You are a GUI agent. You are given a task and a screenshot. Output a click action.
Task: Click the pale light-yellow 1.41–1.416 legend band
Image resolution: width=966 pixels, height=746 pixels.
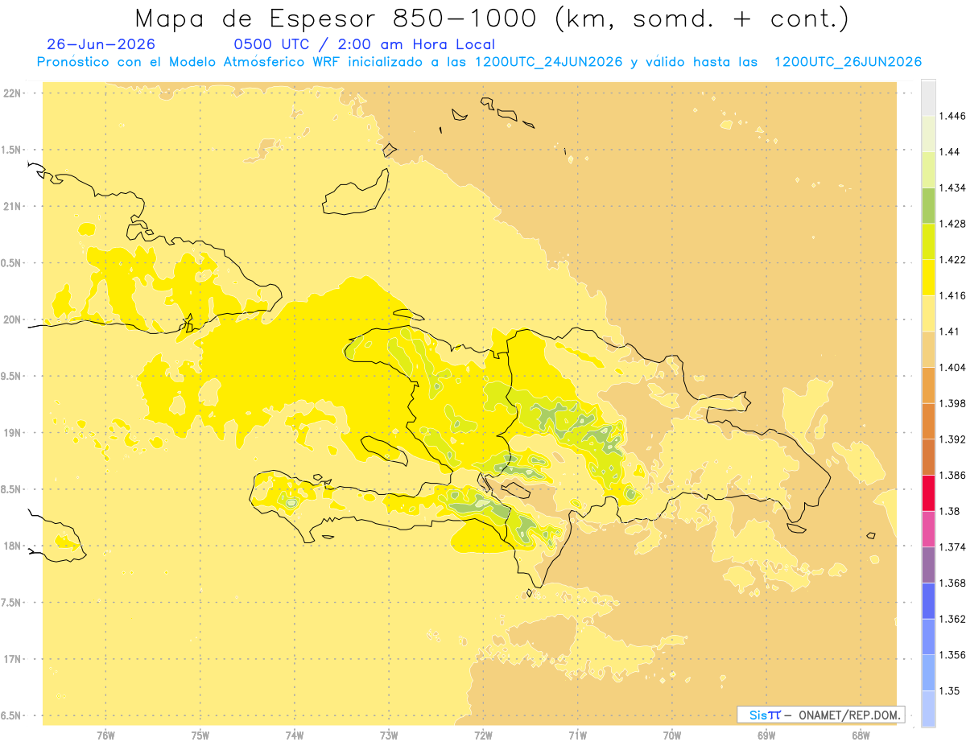tap(928, 313)
